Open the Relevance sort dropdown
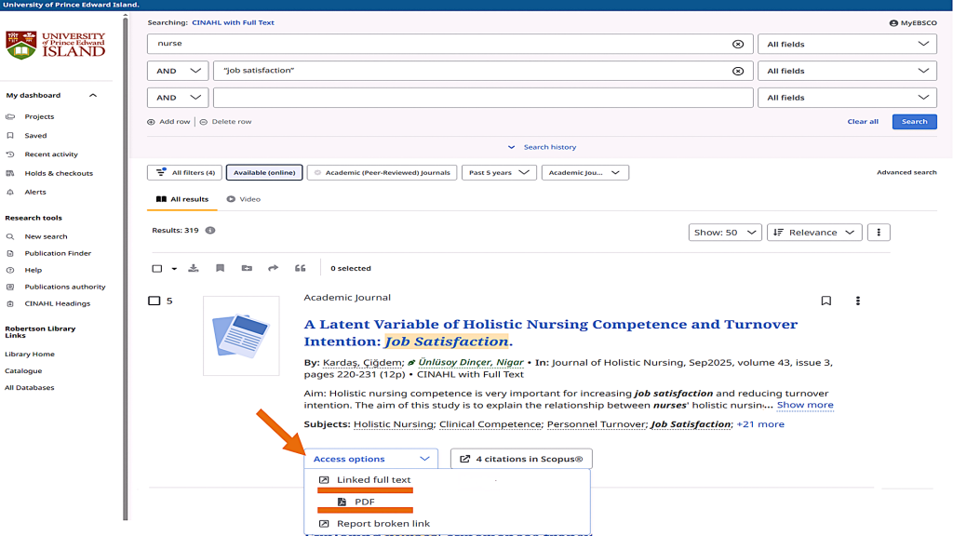The height and width of the screenshot is (536, 953). tap(814, 233)
